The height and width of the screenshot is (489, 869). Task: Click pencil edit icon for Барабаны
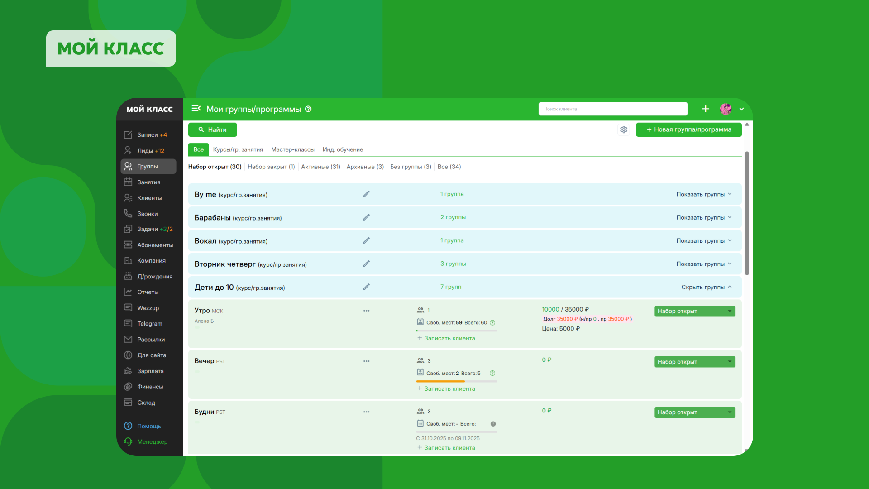366,217
